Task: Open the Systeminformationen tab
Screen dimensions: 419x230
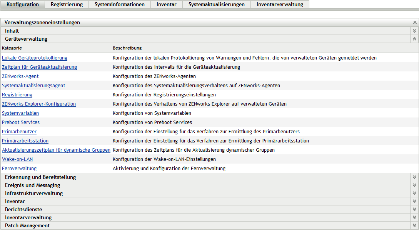Action: [120, 5]
